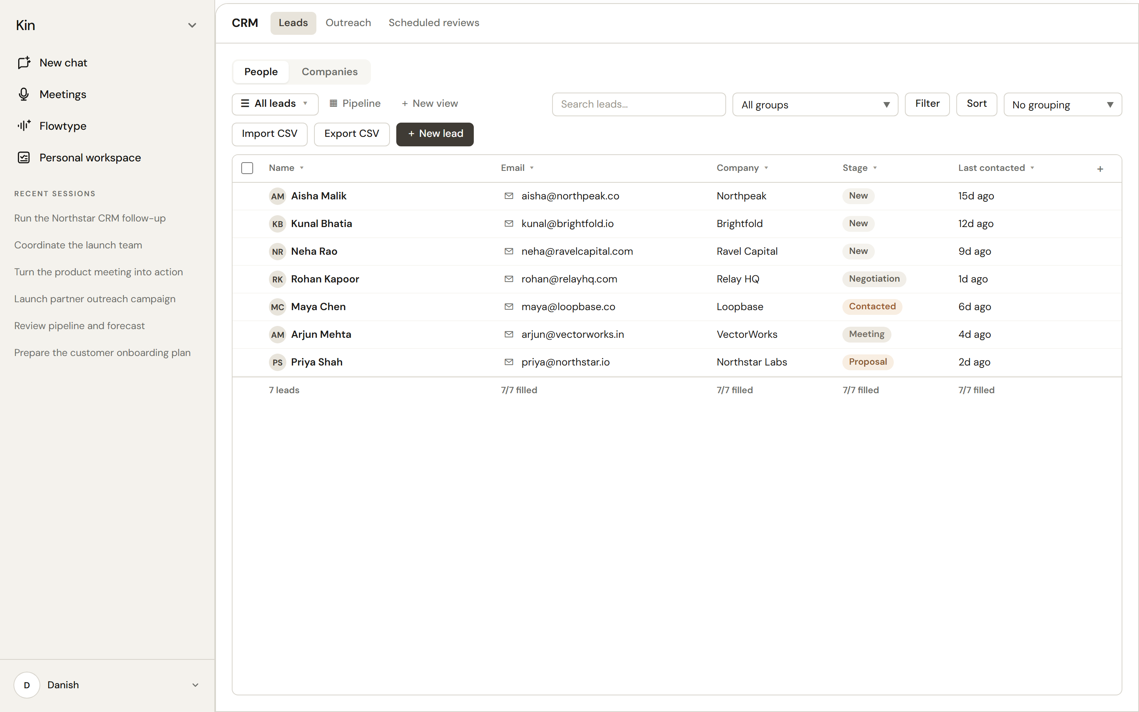
Task: Click the MC avatar for Maya Chen
Action: click(x=277, y=307)
